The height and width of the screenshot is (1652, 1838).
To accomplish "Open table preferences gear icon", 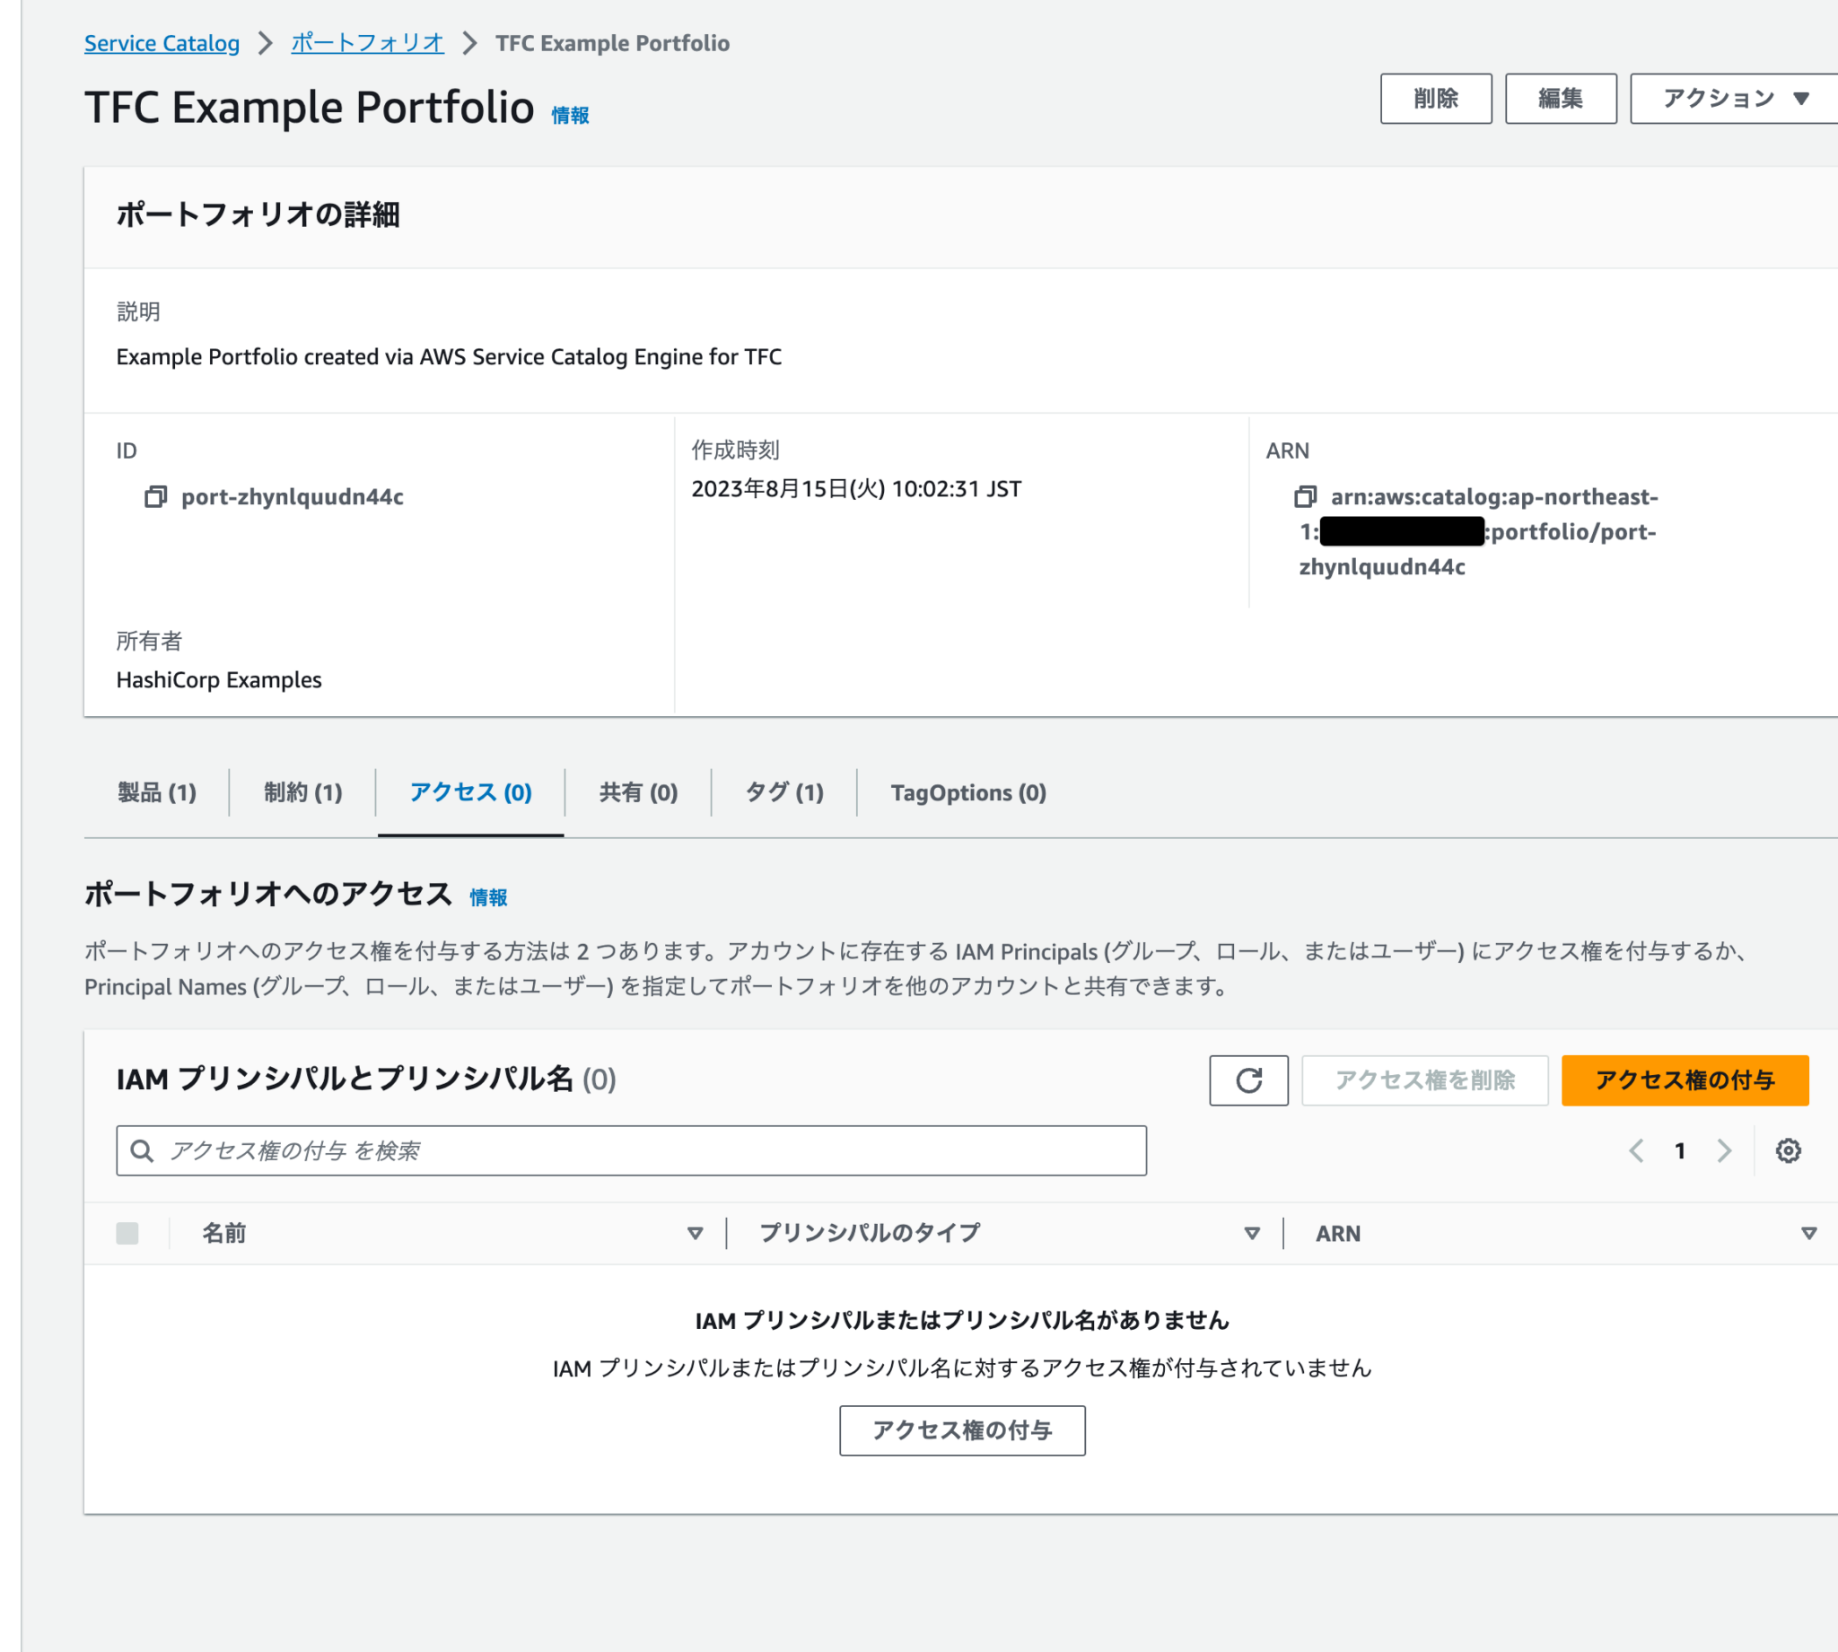I will [x=1787, y=1151].
